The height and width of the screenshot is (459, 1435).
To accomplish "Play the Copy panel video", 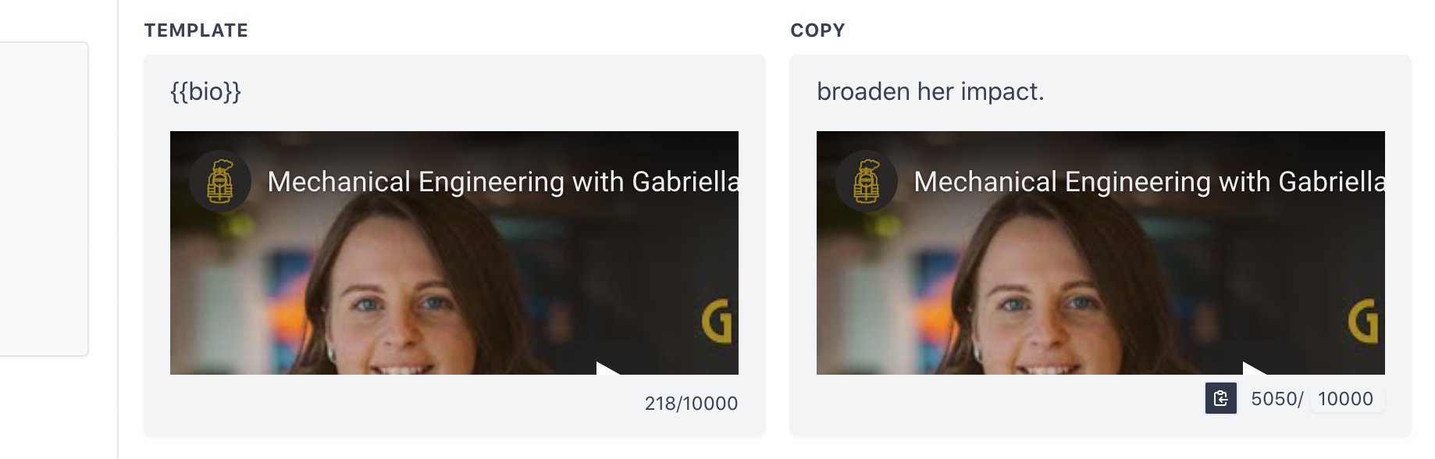I will coord(1255,368).
